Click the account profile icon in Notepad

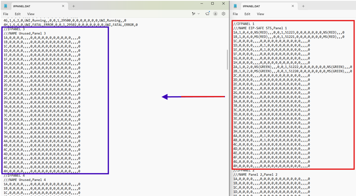[x=215, y=14]
